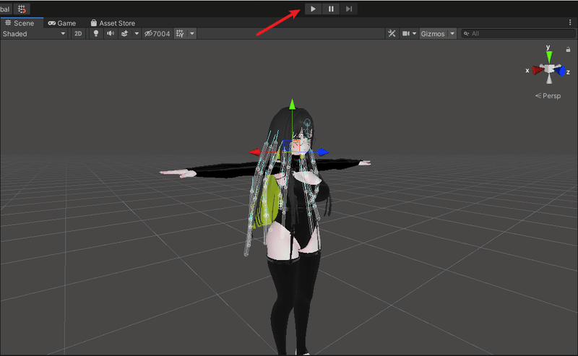Click the search magnifier icon in scene search
The width and height of the screenshot is (578, 356).
pos(466,33)
